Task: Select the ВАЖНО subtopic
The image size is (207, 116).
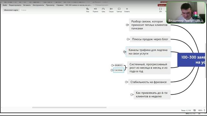Action: tap(119, 65)
